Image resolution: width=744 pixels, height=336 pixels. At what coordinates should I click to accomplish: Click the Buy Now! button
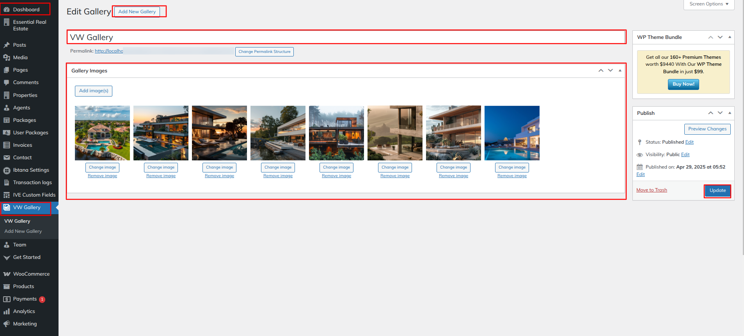click(x=684, y=84)
